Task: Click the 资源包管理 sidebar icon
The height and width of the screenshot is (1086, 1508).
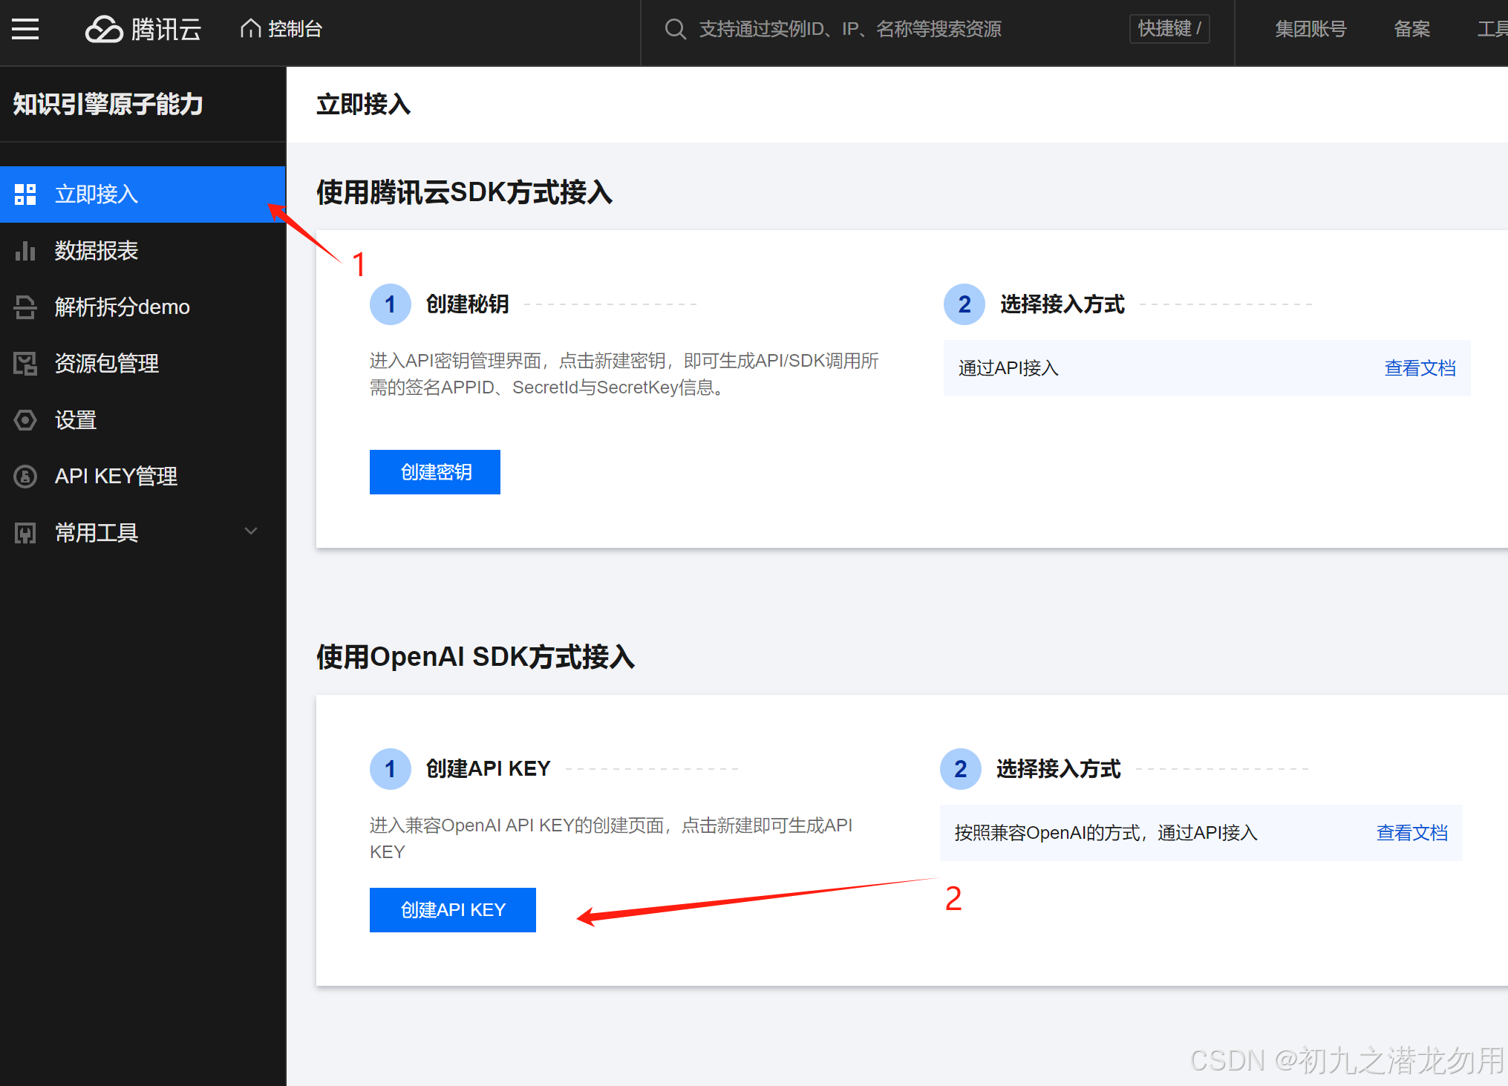Action: (25, 364)
